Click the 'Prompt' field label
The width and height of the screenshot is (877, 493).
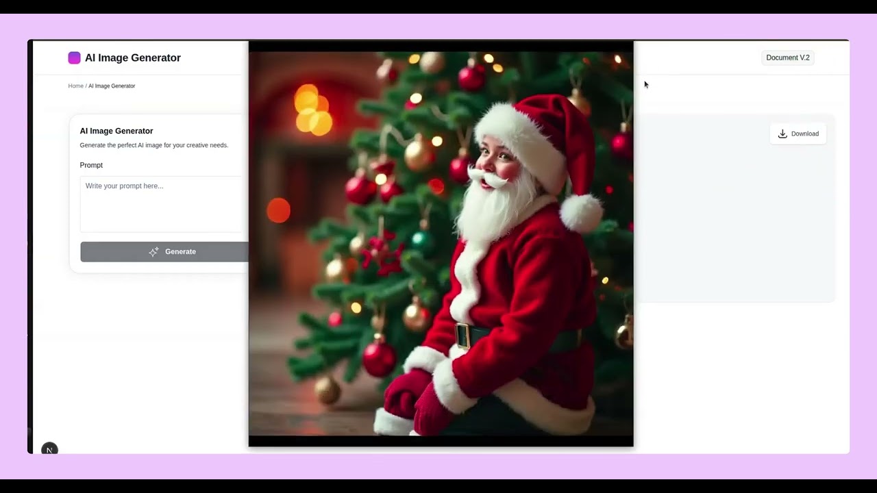[91, 165]
